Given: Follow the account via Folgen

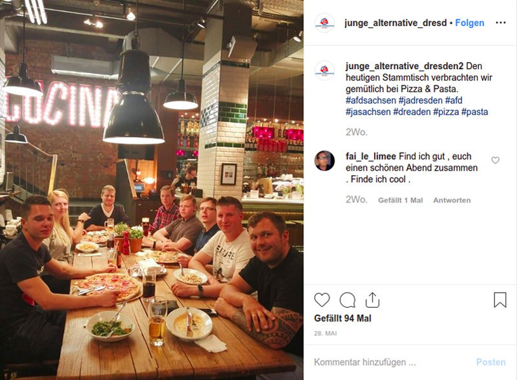Looking at the screenshot, I should point(470,23).
